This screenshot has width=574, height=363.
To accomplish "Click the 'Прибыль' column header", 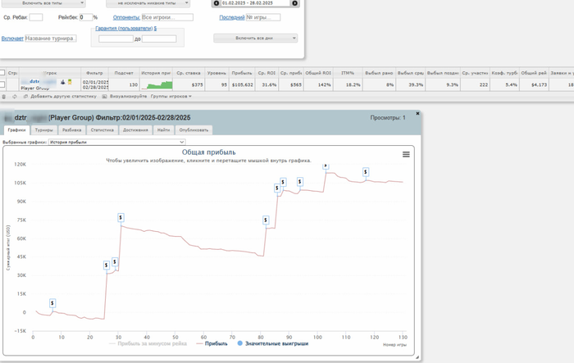I will pyautogui.click(x=242, y=73).
